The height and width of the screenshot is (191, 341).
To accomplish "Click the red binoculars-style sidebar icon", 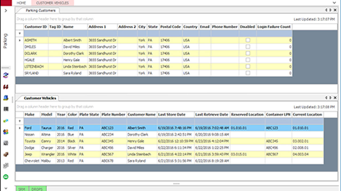I will click(x=6, y=87).
